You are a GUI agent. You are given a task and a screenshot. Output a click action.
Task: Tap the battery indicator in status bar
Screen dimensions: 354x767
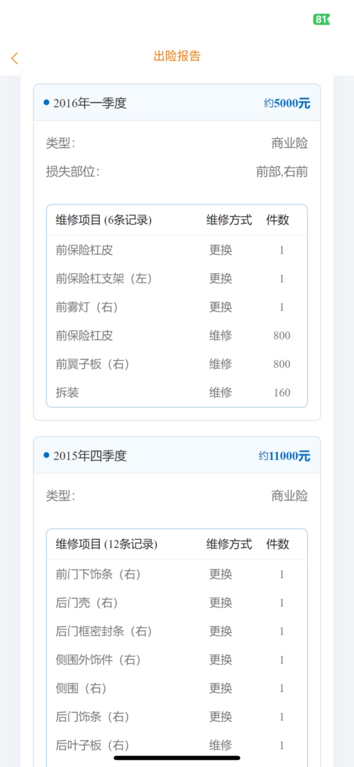point(322,19)
